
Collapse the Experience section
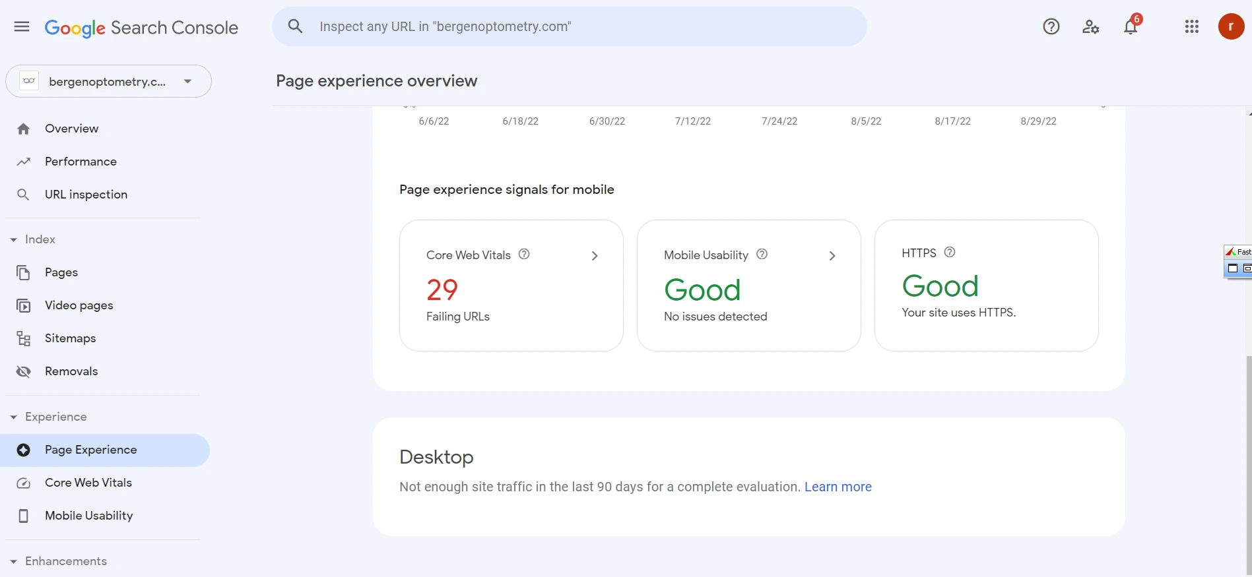point(13,417)
